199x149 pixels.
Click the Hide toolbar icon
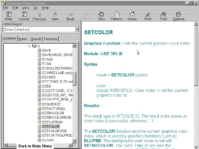[x=9, y=14]
